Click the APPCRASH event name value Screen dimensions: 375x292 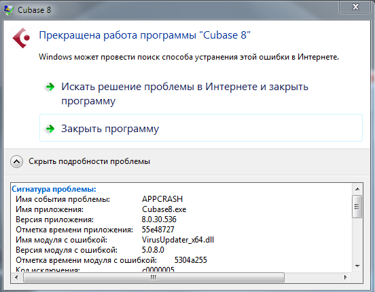(x=162, y=199)
